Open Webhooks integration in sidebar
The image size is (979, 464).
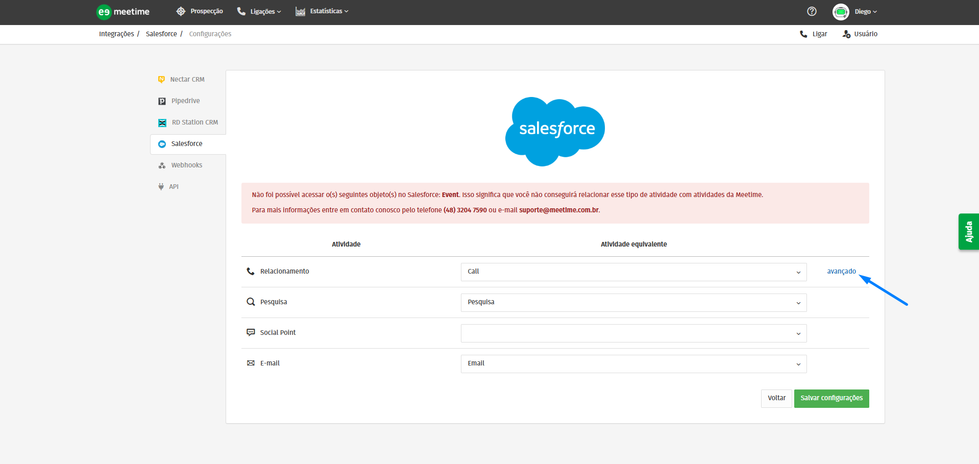click(186, 165)
